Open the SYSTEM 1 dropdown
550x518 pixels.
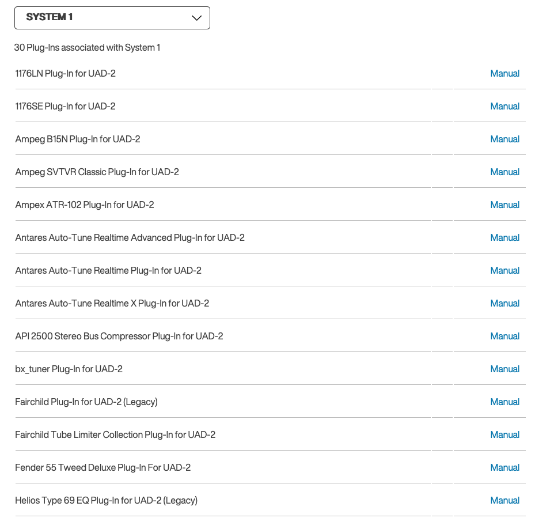(x=112, y=18)
